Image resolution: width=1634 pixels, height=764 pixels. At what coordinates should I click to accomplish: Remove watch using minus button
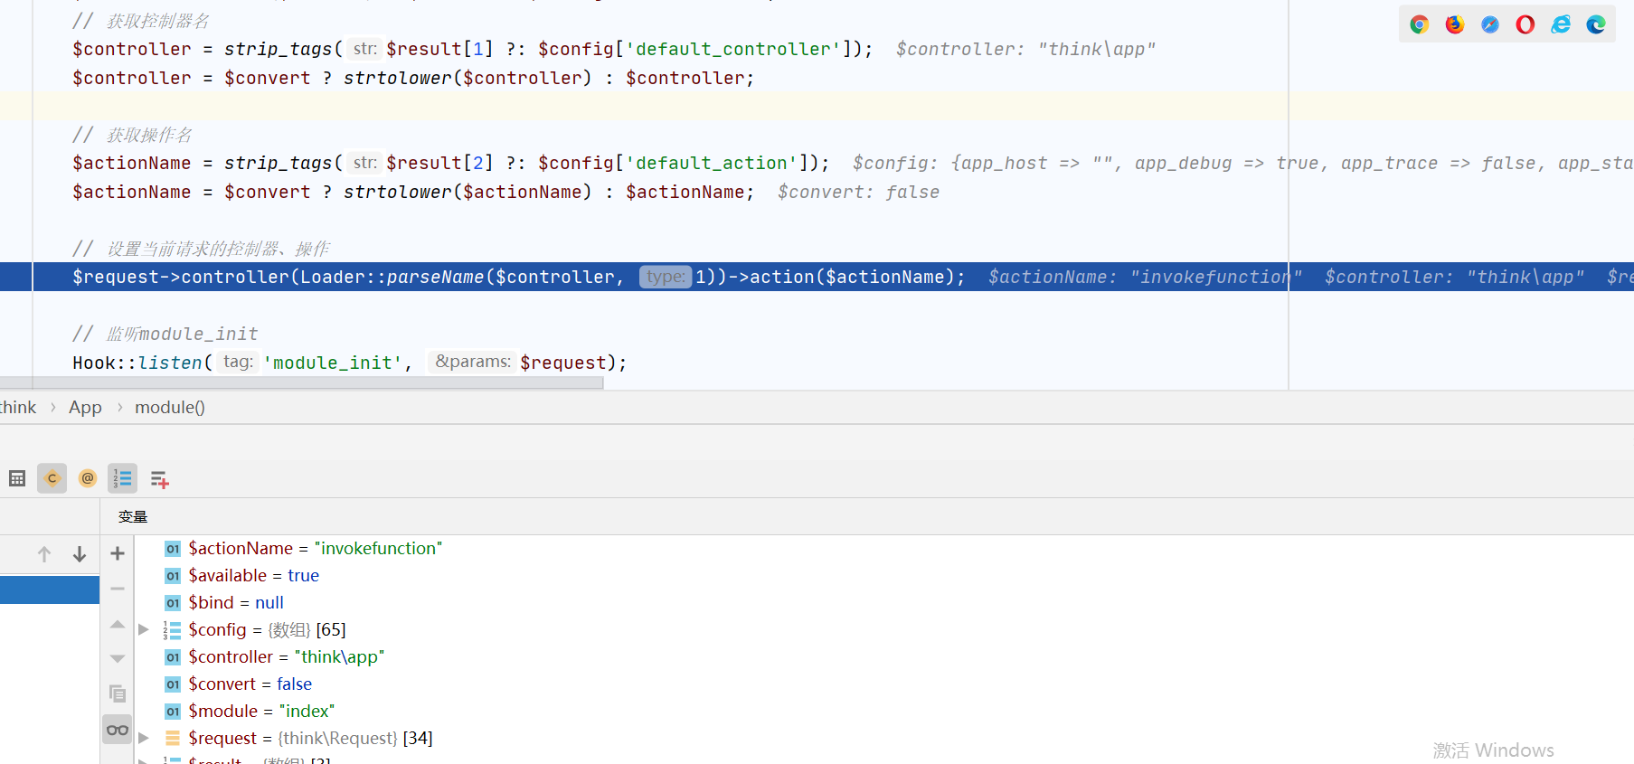pos(118,589)
